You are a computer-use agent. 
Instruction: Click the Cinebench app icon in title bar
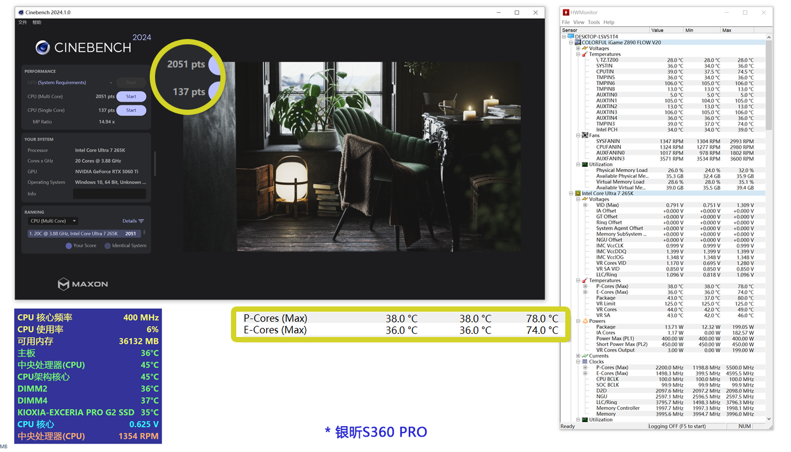tap(21, 12)
